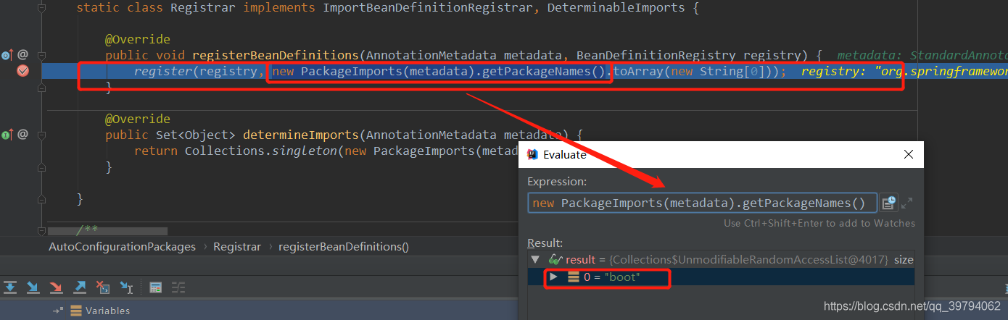Click the Drop Frame icon

(103, 287)
